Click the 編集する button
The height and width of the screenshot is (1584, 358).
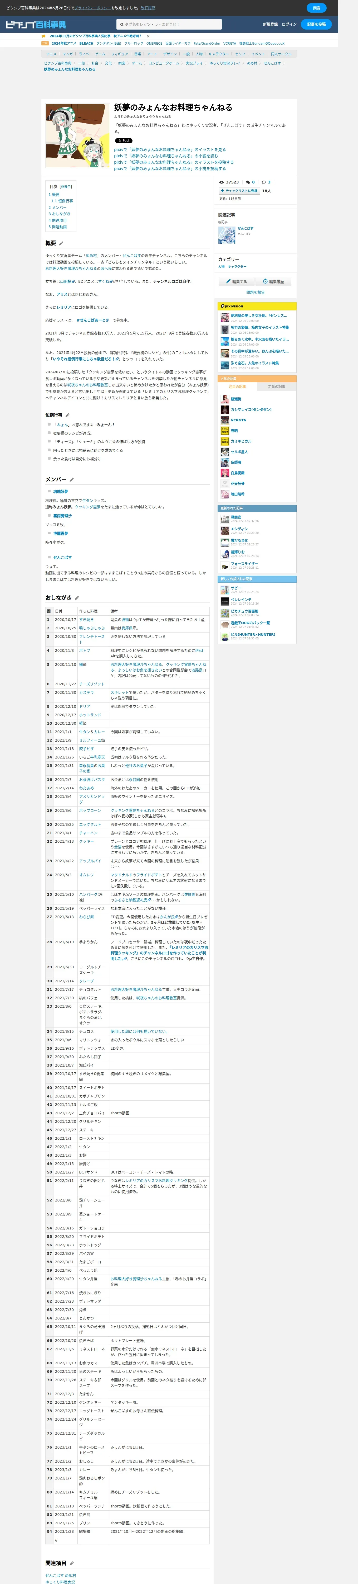[236, 282]
